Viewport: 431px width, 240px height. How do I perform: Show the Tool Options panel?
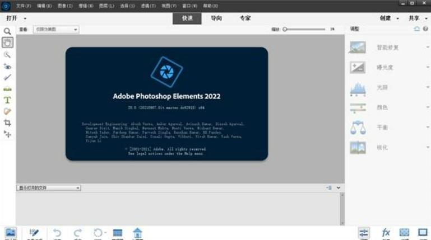pyautogui.click(x=34, y=233)
